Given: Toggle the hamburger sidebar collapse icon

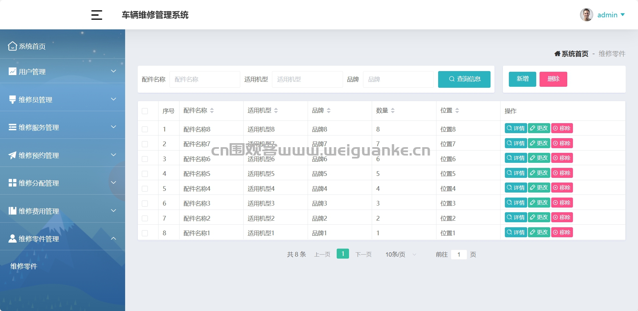Looking at the screenshot, I should click(x=97, y=15).
